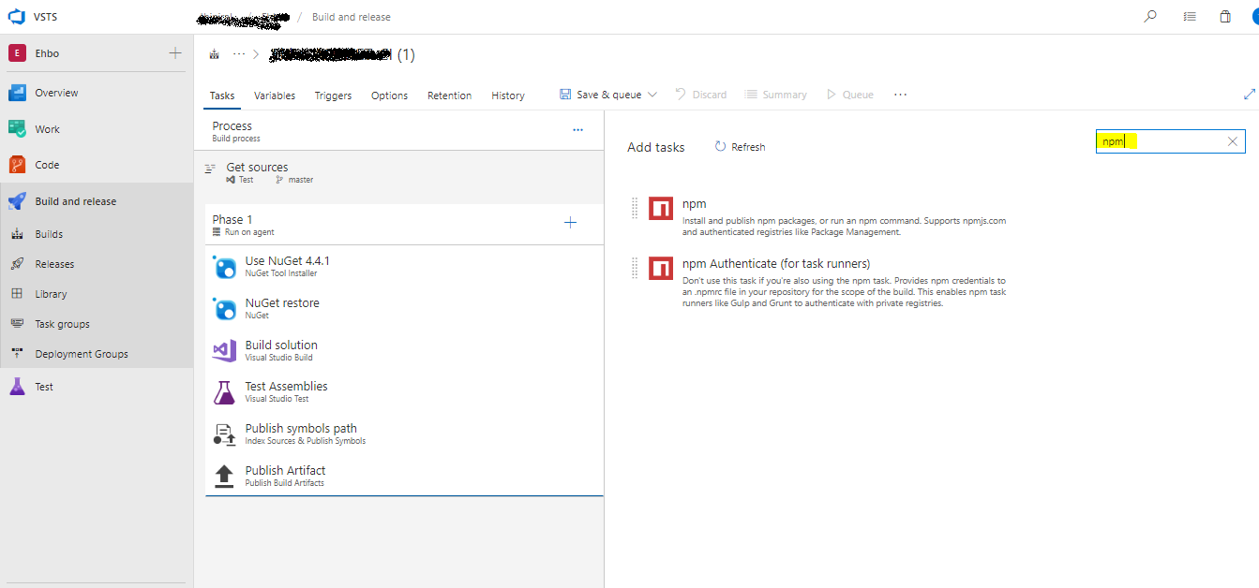Select the Phase 1 agent row
The height and width of the screenshot is (588, 1259).
[x=404, y=225]
